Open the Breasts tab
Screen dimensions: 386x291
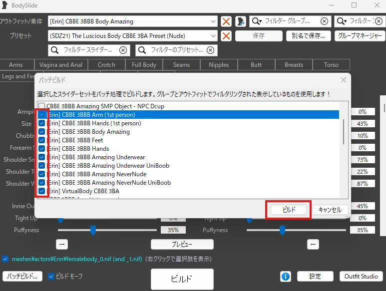[x=294, y=65]
